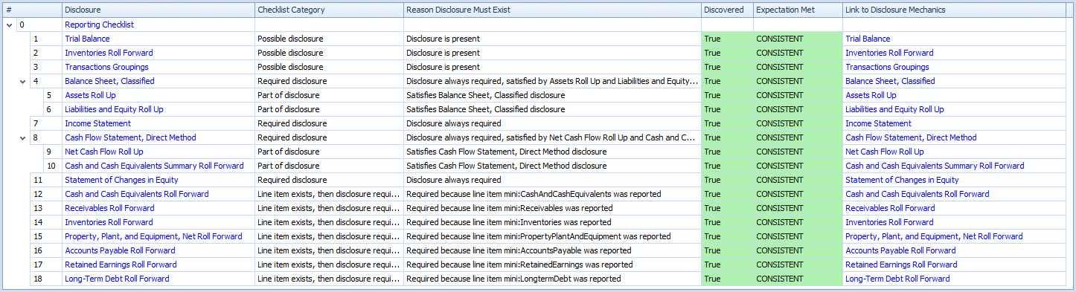Follow Liabilities and Equity Roll Up mechanics link

tap(894, 109)
